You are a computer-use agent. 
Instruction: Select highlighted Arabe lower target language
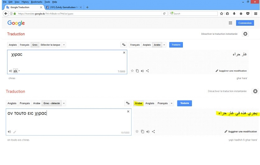(138, 103)
